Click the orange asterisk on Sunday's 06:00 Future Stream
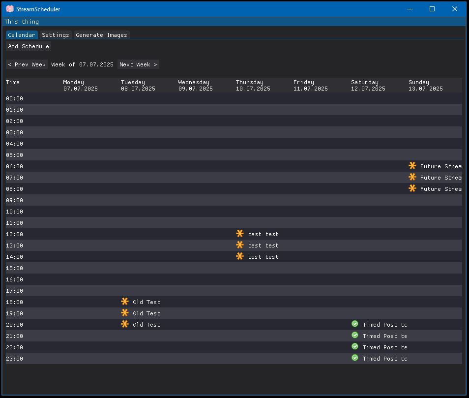Viewport: 469px width, 398px height. pyautogui.click(x=412, y=166)
